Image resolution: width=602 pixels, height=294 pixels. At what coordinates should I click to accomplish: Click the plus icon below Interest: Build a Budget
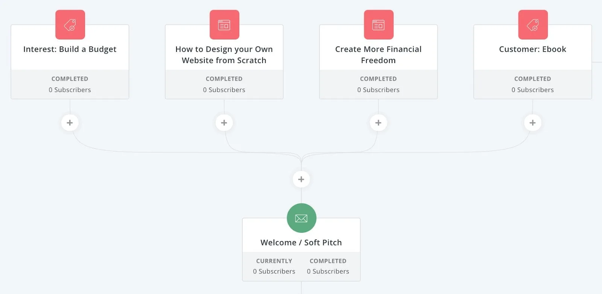70,122
